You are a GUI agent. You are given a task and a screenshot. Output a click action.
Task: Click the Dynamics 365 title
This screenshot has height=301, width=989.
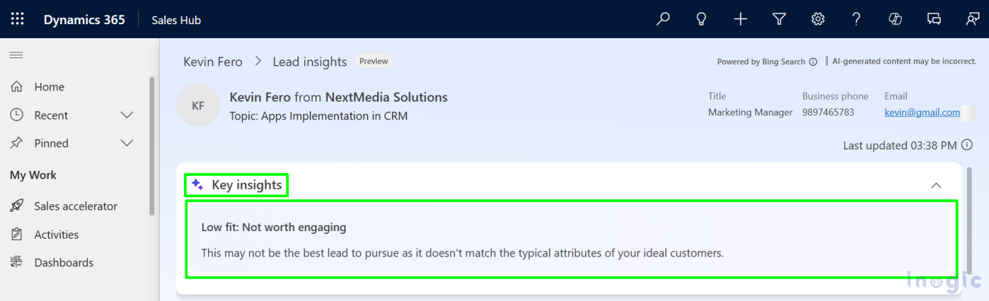[84, 20]
